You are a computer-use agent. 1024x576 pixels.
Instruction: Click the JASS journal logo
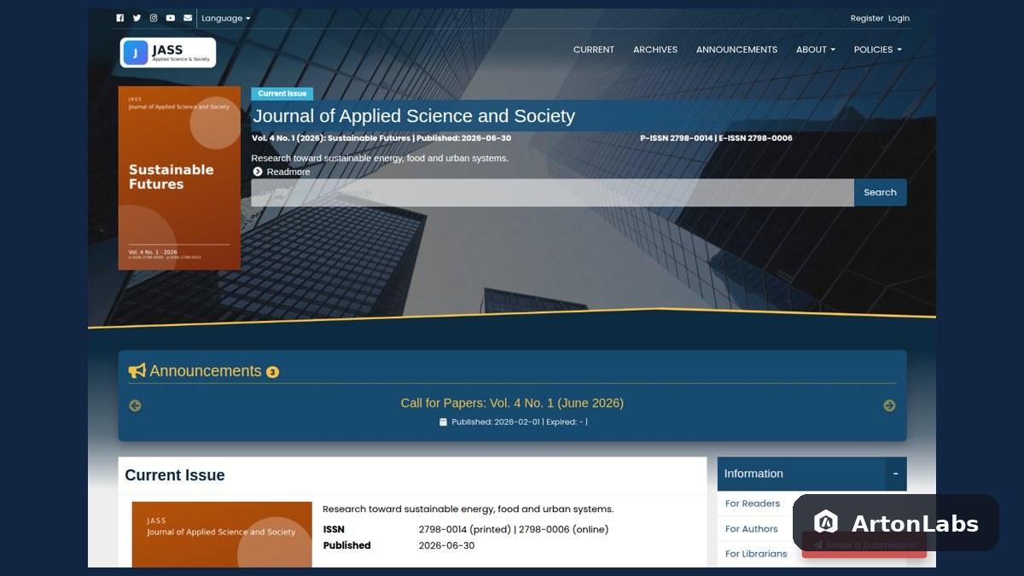coord(168,52)
